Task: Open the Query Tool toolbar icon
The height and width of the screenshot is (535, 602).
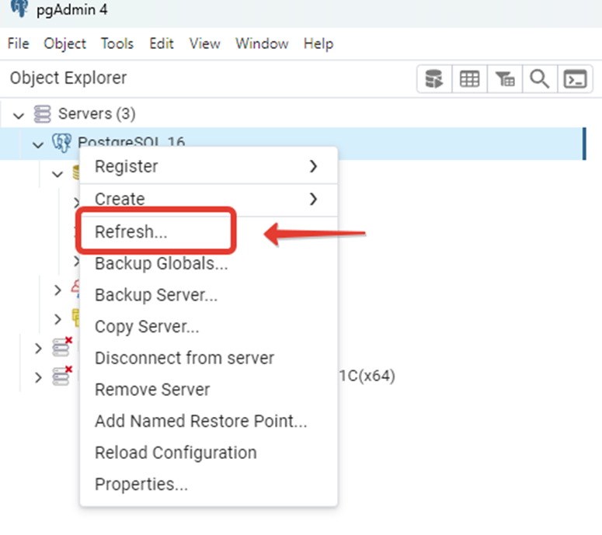Action: [434, 79]
